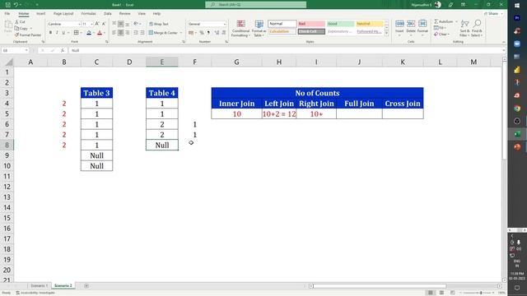
Task: Click the AutoSum icon
Action: [436, 21]
